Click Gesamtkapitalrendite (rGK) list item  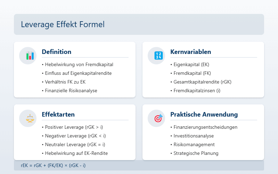202,82
